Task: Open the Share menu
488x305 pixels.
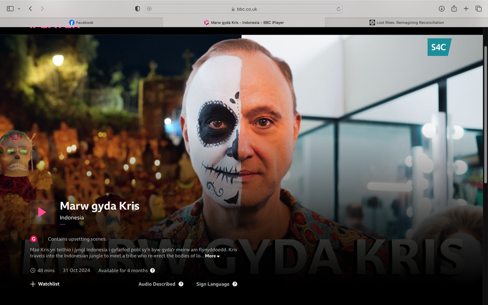Action: (x=454, y=9)
